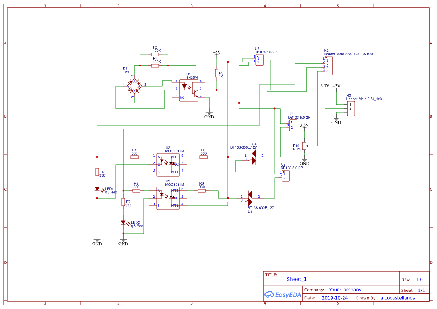Click the drawn-by name alcocastellanos

[x=397, y=298]
